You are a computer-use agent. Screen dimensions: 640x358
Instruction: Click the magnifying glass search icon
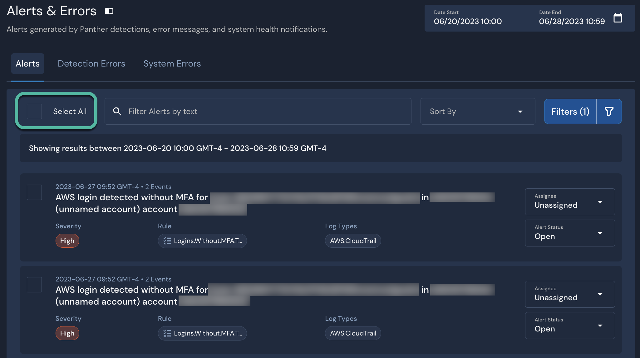[117, 111]
